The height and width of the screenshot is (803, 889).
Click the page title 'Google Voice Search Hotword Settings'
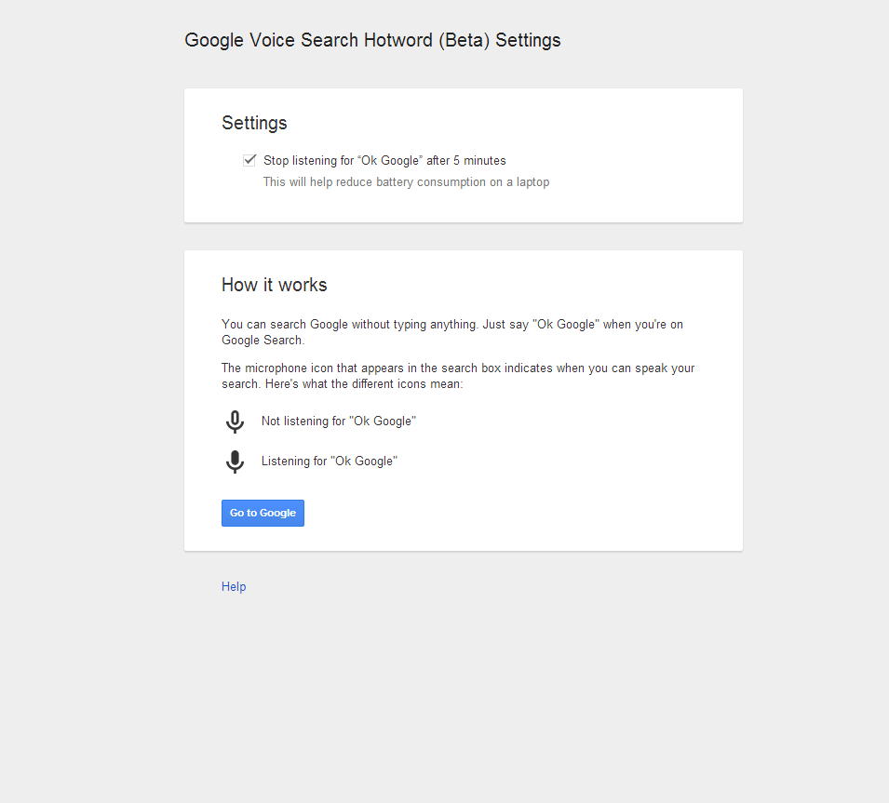tap(372, 40)
